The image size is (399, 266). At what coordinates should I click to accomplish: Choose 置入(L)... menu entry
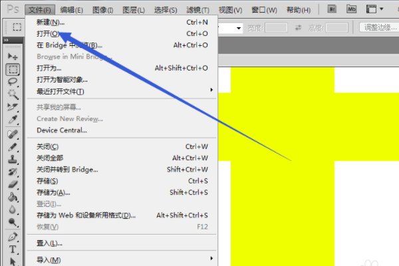[122, 243]
